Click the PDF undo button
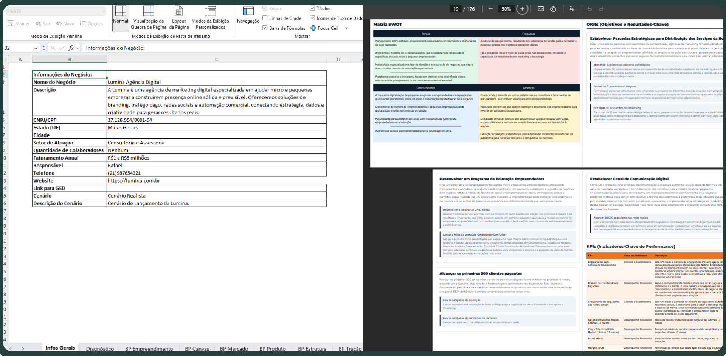This screenshot has width=726, height=356. click(589, 9)
